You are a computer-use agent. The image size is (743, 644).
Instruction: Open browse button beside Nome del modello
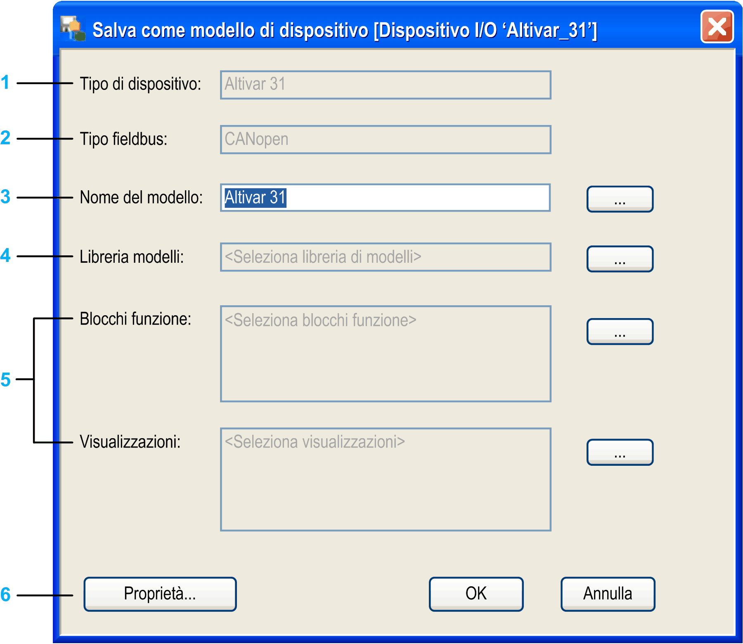620,199
